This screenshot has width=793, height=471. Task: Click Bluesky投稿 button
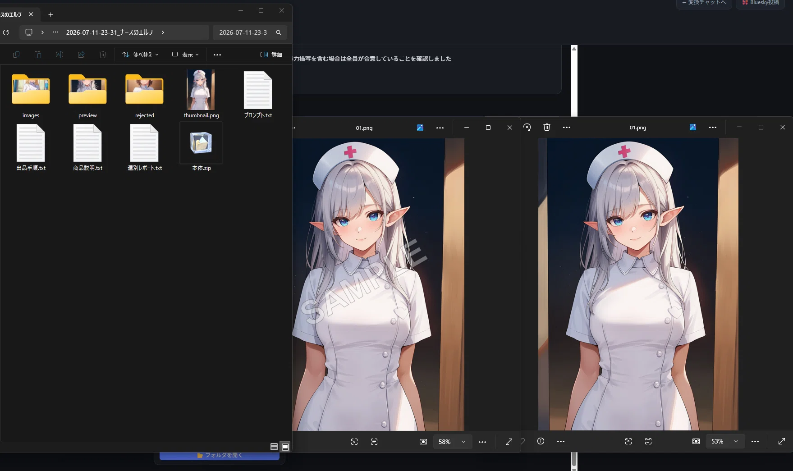tap(761, 3)
